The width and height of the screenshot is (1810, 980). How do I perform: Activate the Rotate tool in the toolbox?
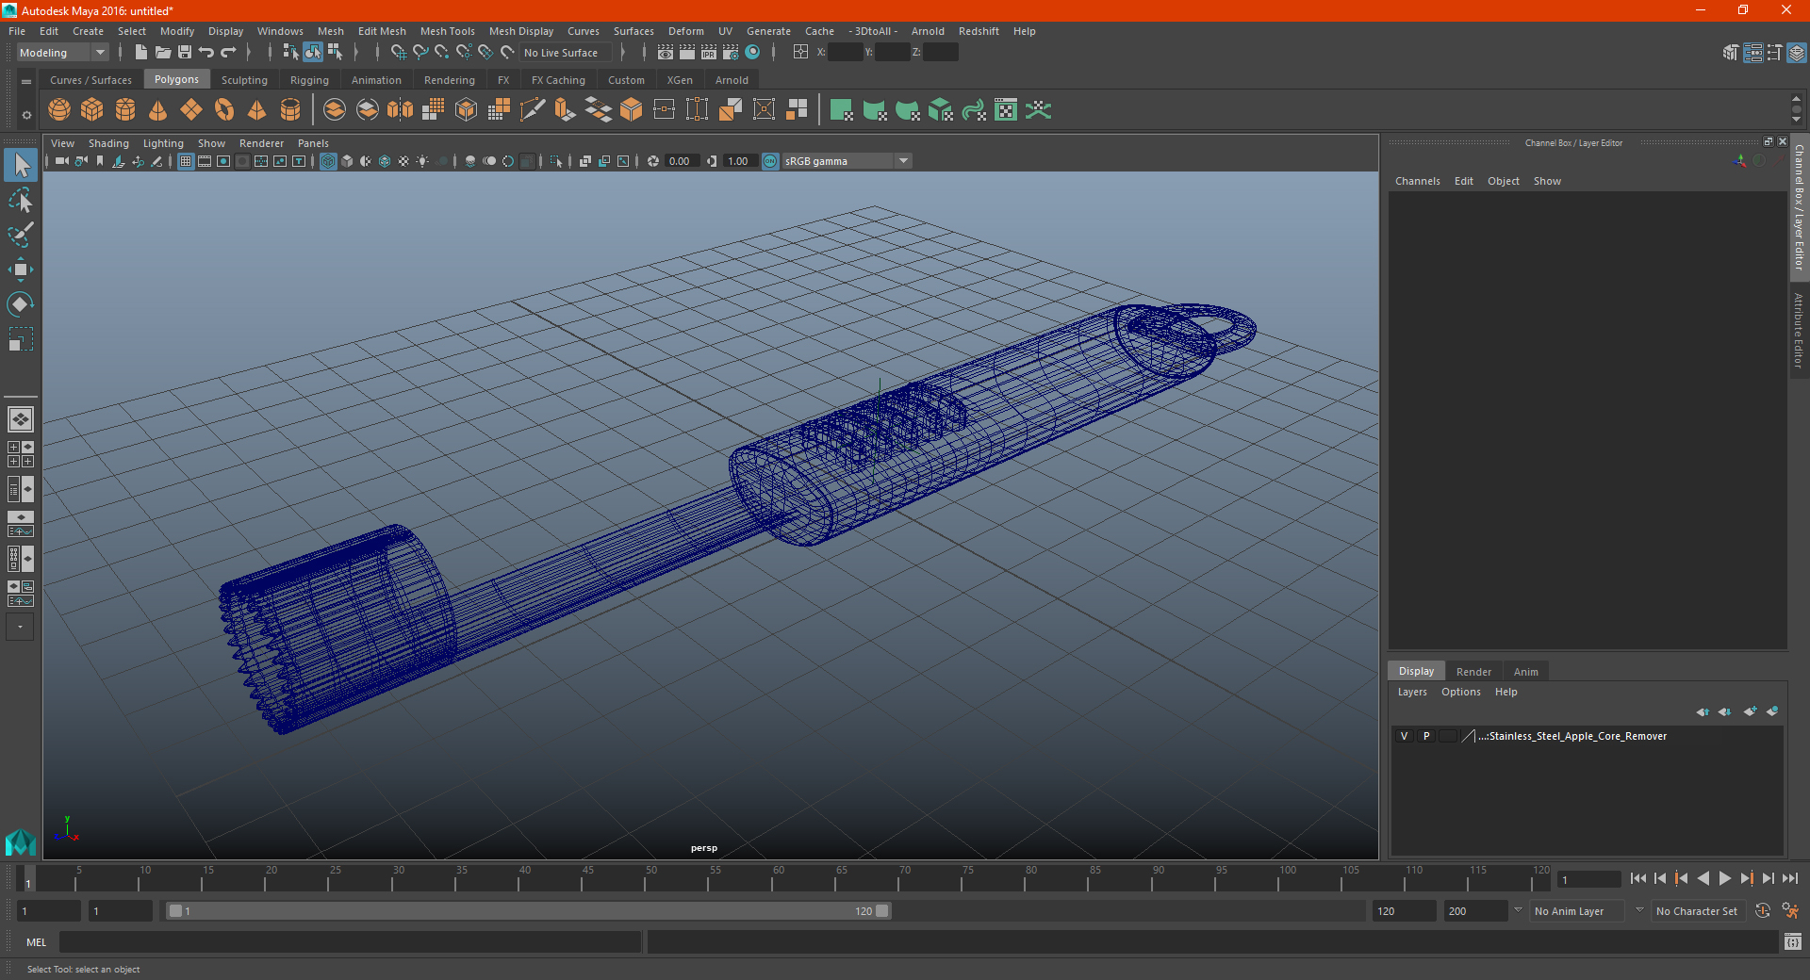[20, 304]
